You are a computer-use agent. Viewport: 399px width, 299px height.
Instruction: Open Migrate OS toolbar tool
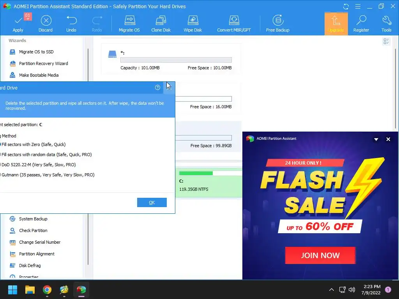(129, 24)
